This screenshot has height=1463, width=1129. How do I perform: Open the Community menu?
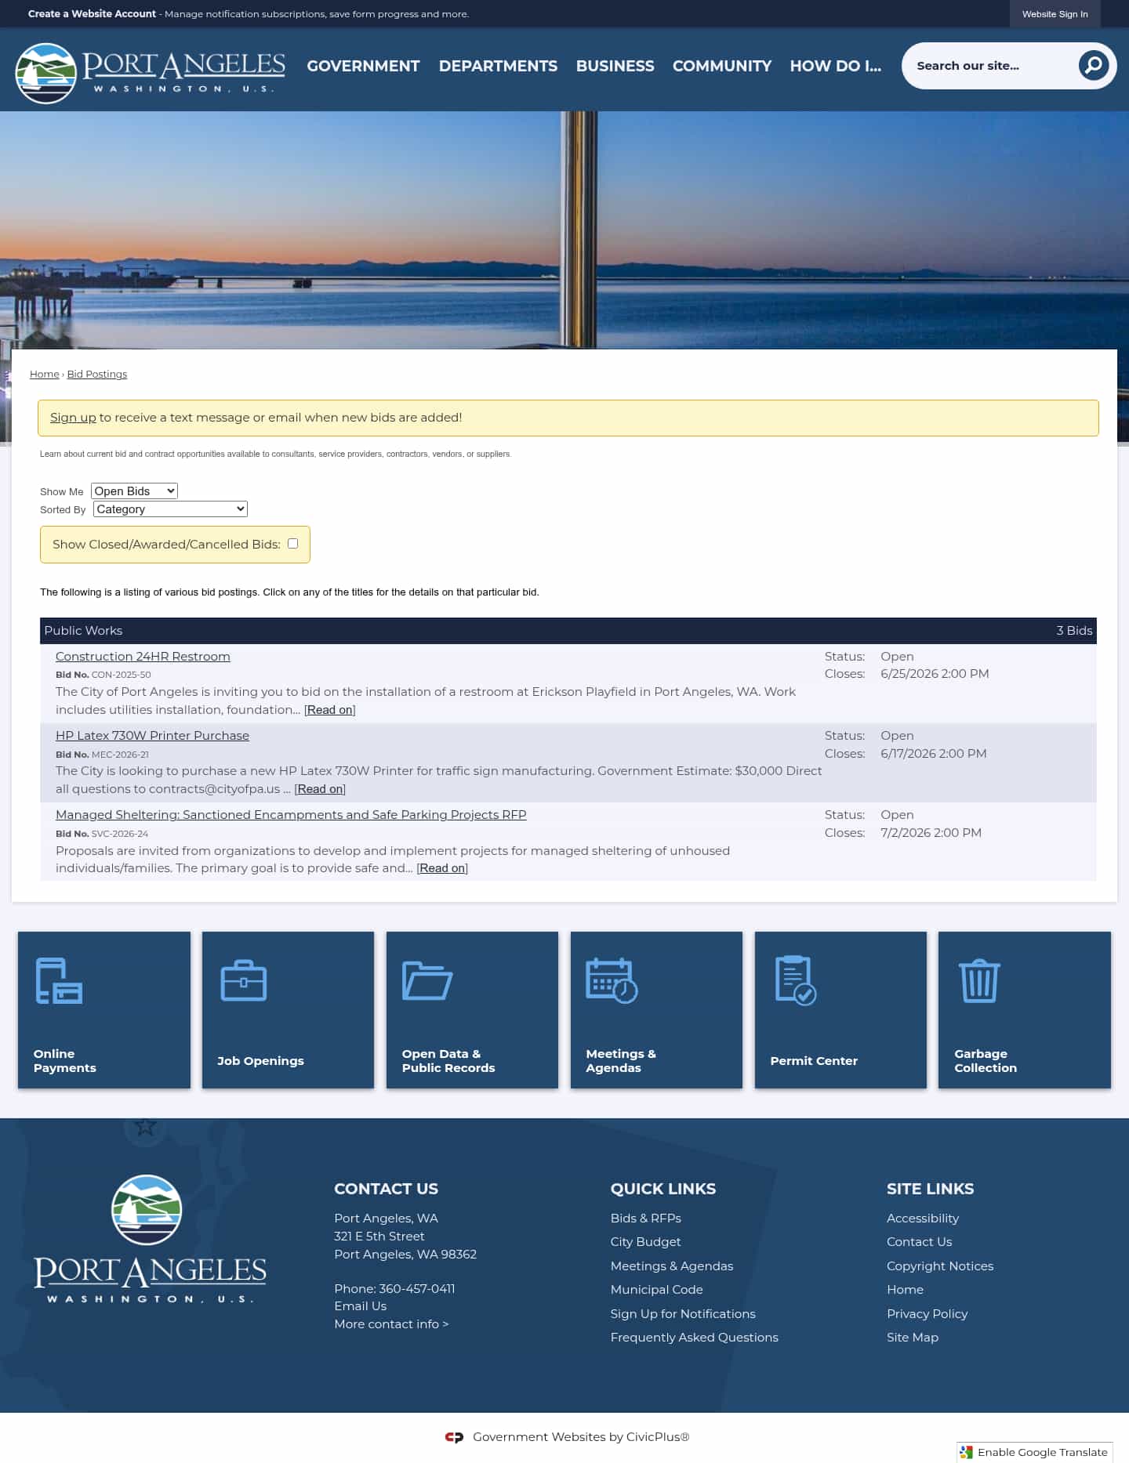click(x=722, y=66)
